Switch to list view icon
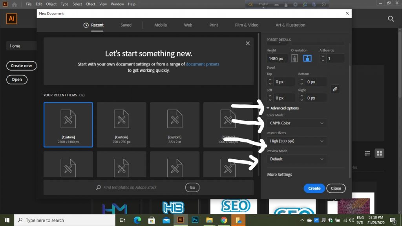402x226 pixels. click(368, 153)
